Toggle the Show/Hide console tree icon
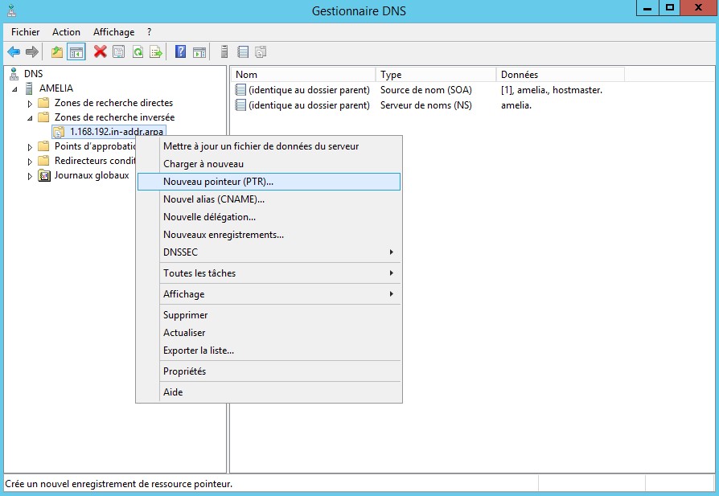Viewport: 719px width, 496px height. pyautogui.click(x=76, y=52)
